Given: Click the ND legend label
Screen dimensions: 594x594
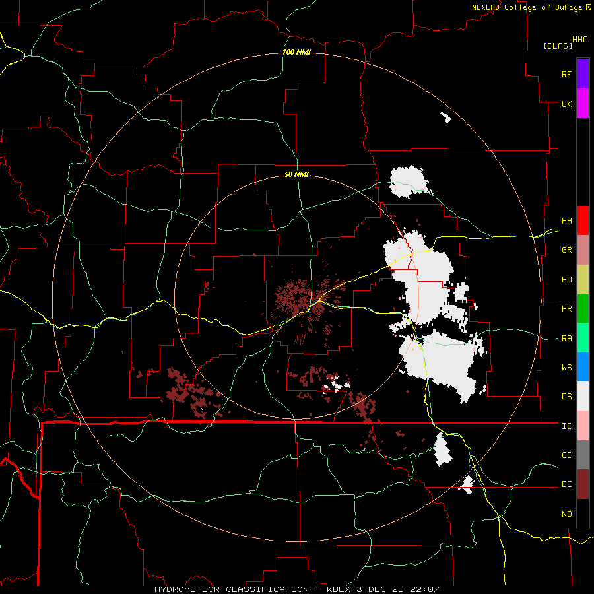Looking at the screenshot, I should pyautogui.click(x=566, y=514).
